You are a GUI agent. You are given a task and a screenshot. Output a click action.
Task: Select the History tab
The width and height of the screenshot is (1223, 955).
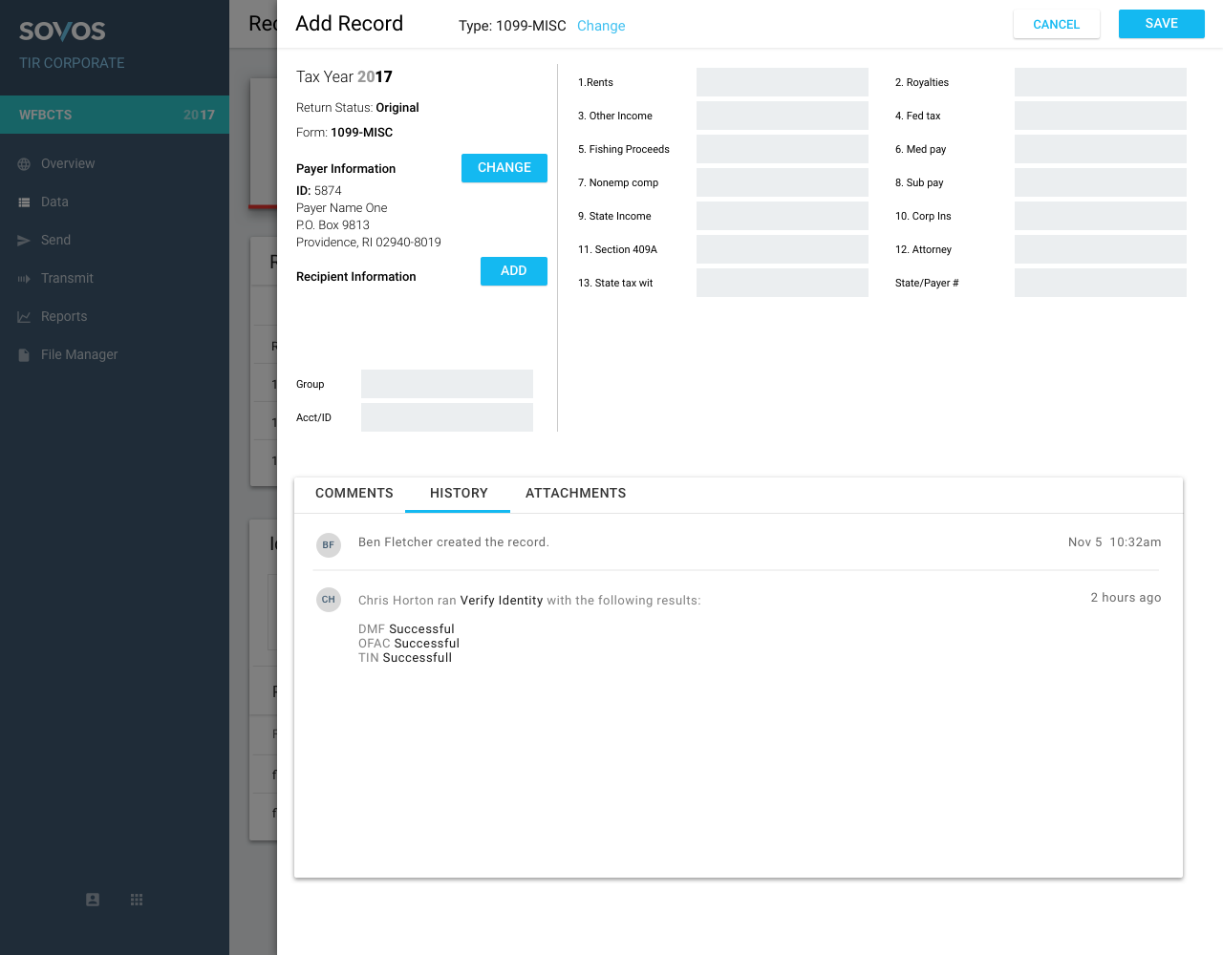(x=459, y=494)
